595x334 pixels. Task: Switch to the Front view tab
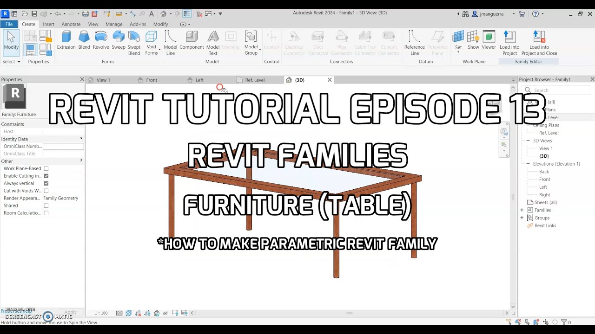coord(152,80)
